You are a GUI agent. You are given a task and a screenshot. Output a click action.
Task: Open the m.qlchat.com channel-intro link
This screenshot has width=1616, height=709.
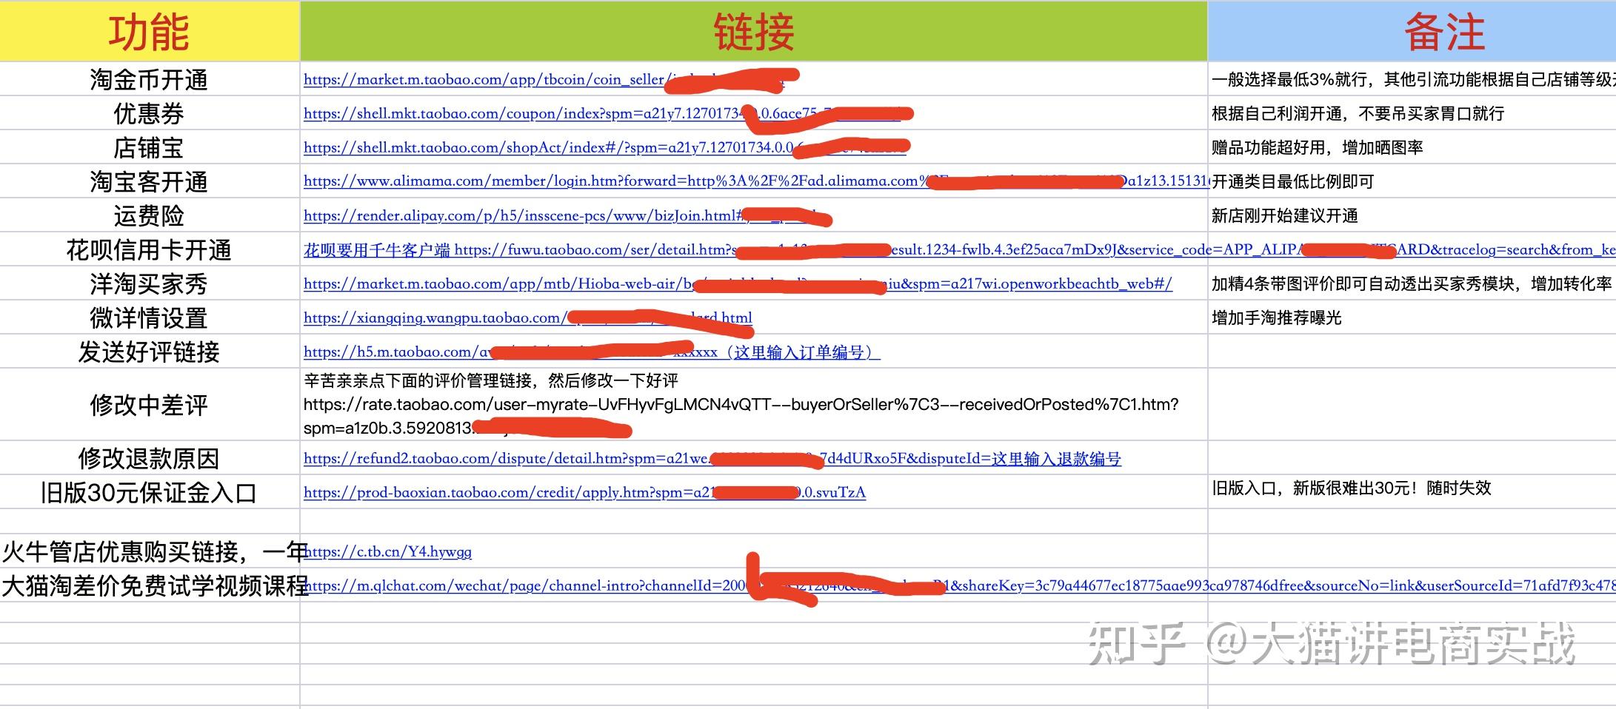pos(959,585)
